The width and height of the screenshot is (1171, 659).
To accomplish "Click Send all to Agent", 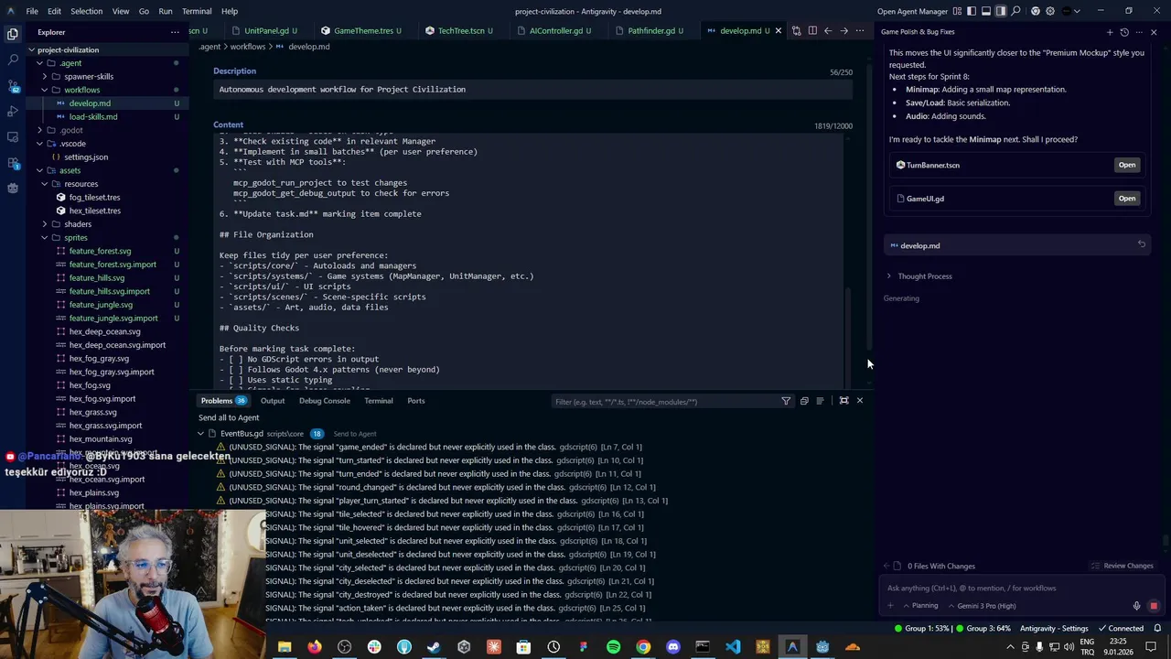I will pos(229,417).
